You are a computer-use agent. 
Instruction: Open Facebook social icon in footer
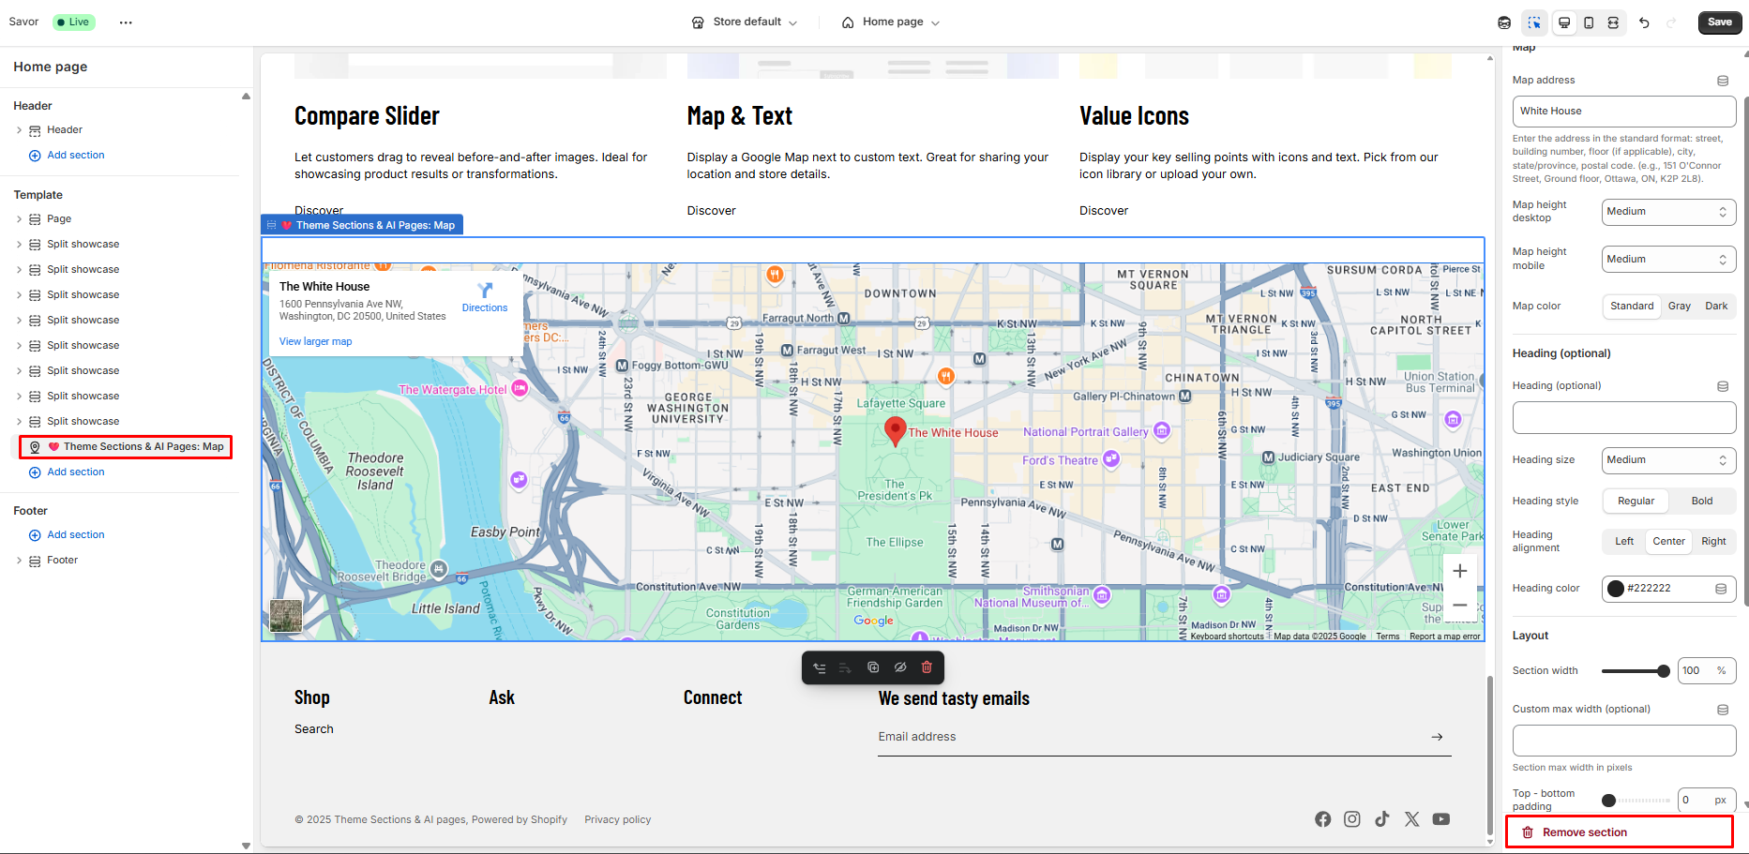pos(1322,819)
